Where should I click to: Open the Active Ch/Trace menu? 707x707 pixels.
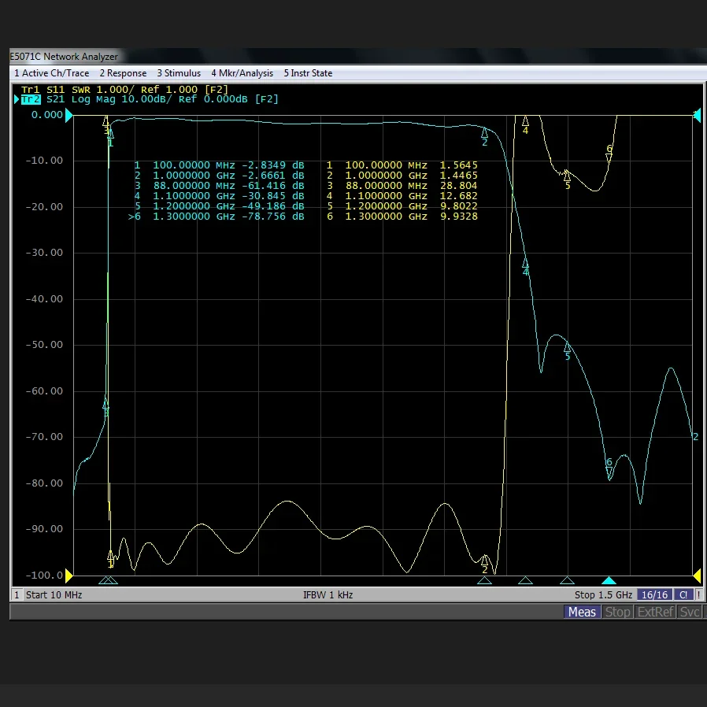(52, 73)
